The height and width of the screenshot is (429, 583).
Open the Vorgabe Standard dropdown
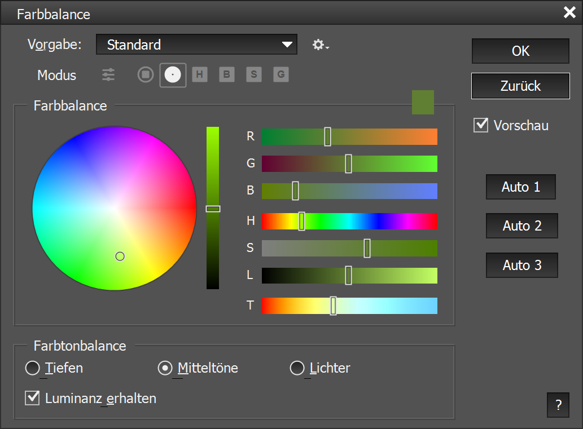click(196, 45)
